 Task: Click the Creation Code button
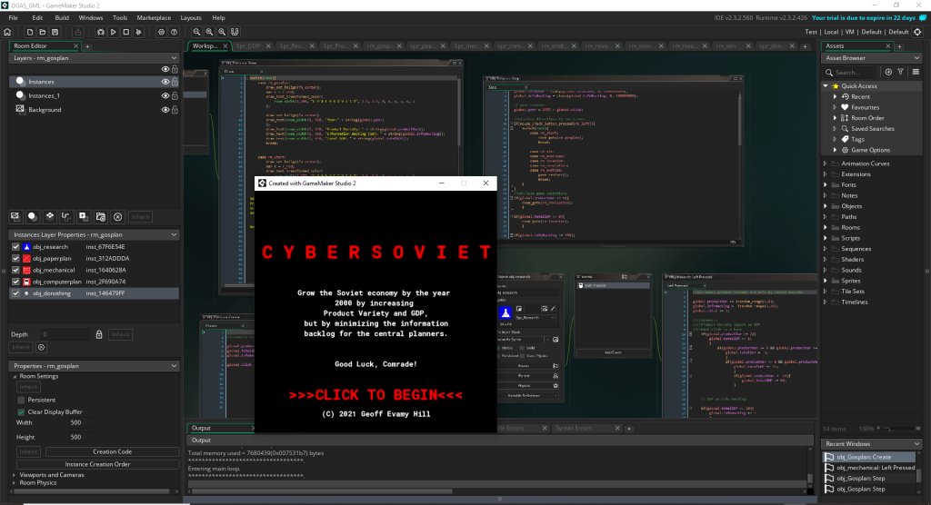[111, 451]
